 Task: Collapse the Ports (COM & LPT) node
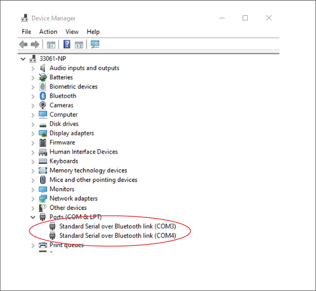point(33,217)
